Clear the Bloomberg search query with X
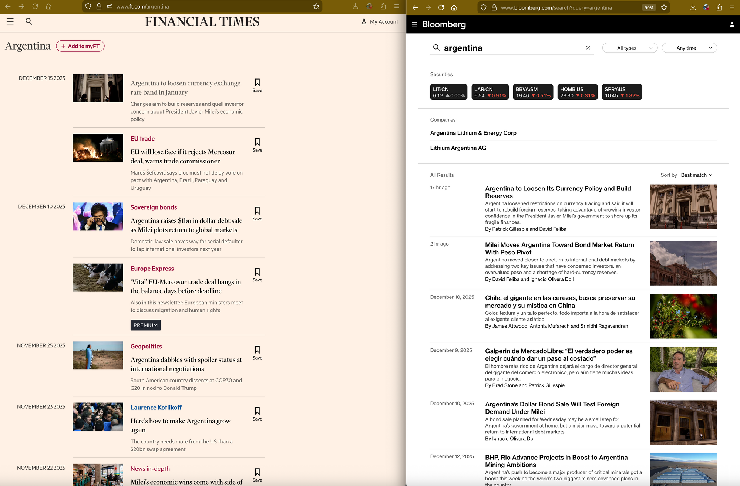Viewport: 740px width, 486px height. coord(588,48)
